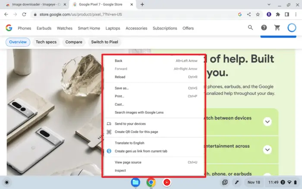Open Offers in store navigation
This screenshot has width=302, height=189.
pyautogui.click(x=188, y=28)
